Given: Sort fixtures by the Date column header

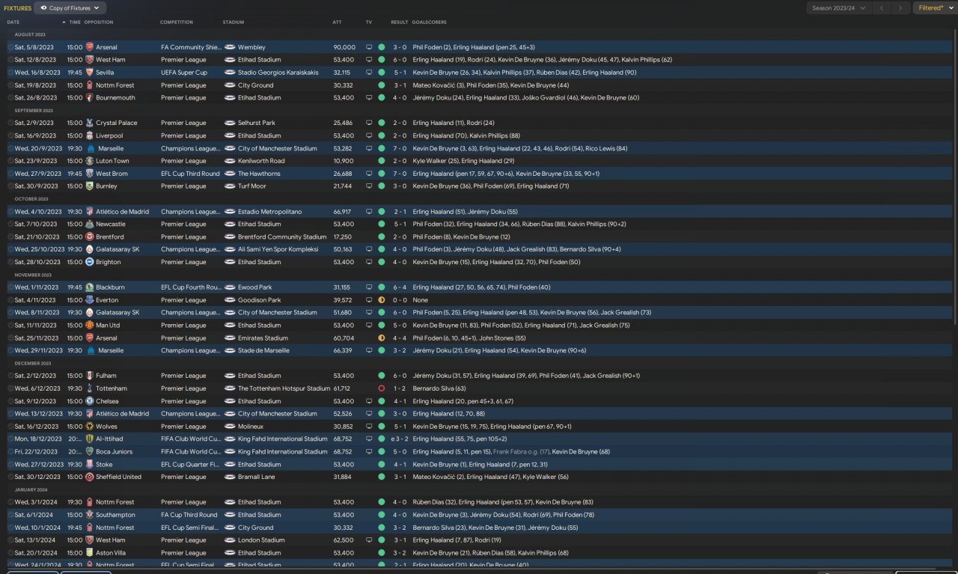Looking at the screenshot, I should (13, 22).
